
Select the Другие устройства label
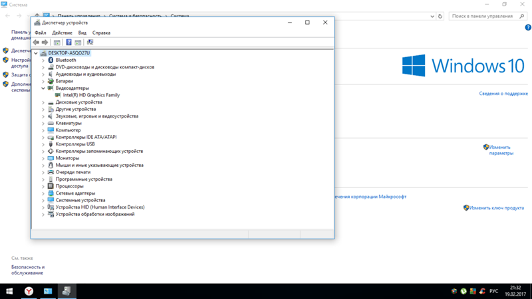point(76,109)
